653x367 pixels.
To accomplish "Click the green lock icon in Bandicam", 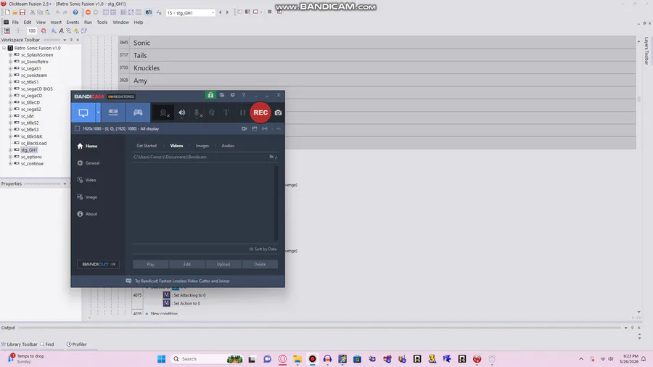I will tap(210, 95).
